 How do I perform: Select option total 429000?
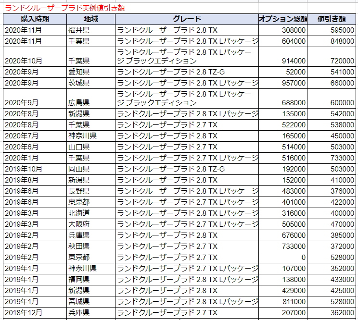283,291
